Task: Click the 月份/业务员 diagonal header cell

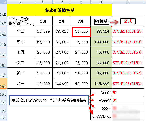Action: coord(21,21)
